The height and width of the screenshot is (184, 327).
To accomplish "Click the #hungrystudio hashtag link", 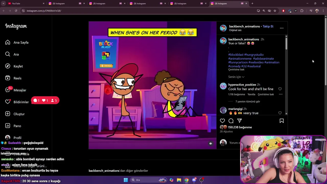I will [254, 55].
